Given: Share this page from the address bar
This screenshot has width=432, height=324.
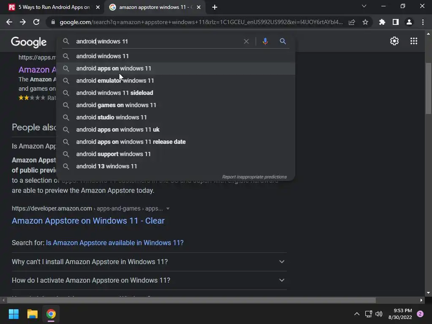Looking at the screenshot, I should (x=352, y=22).
